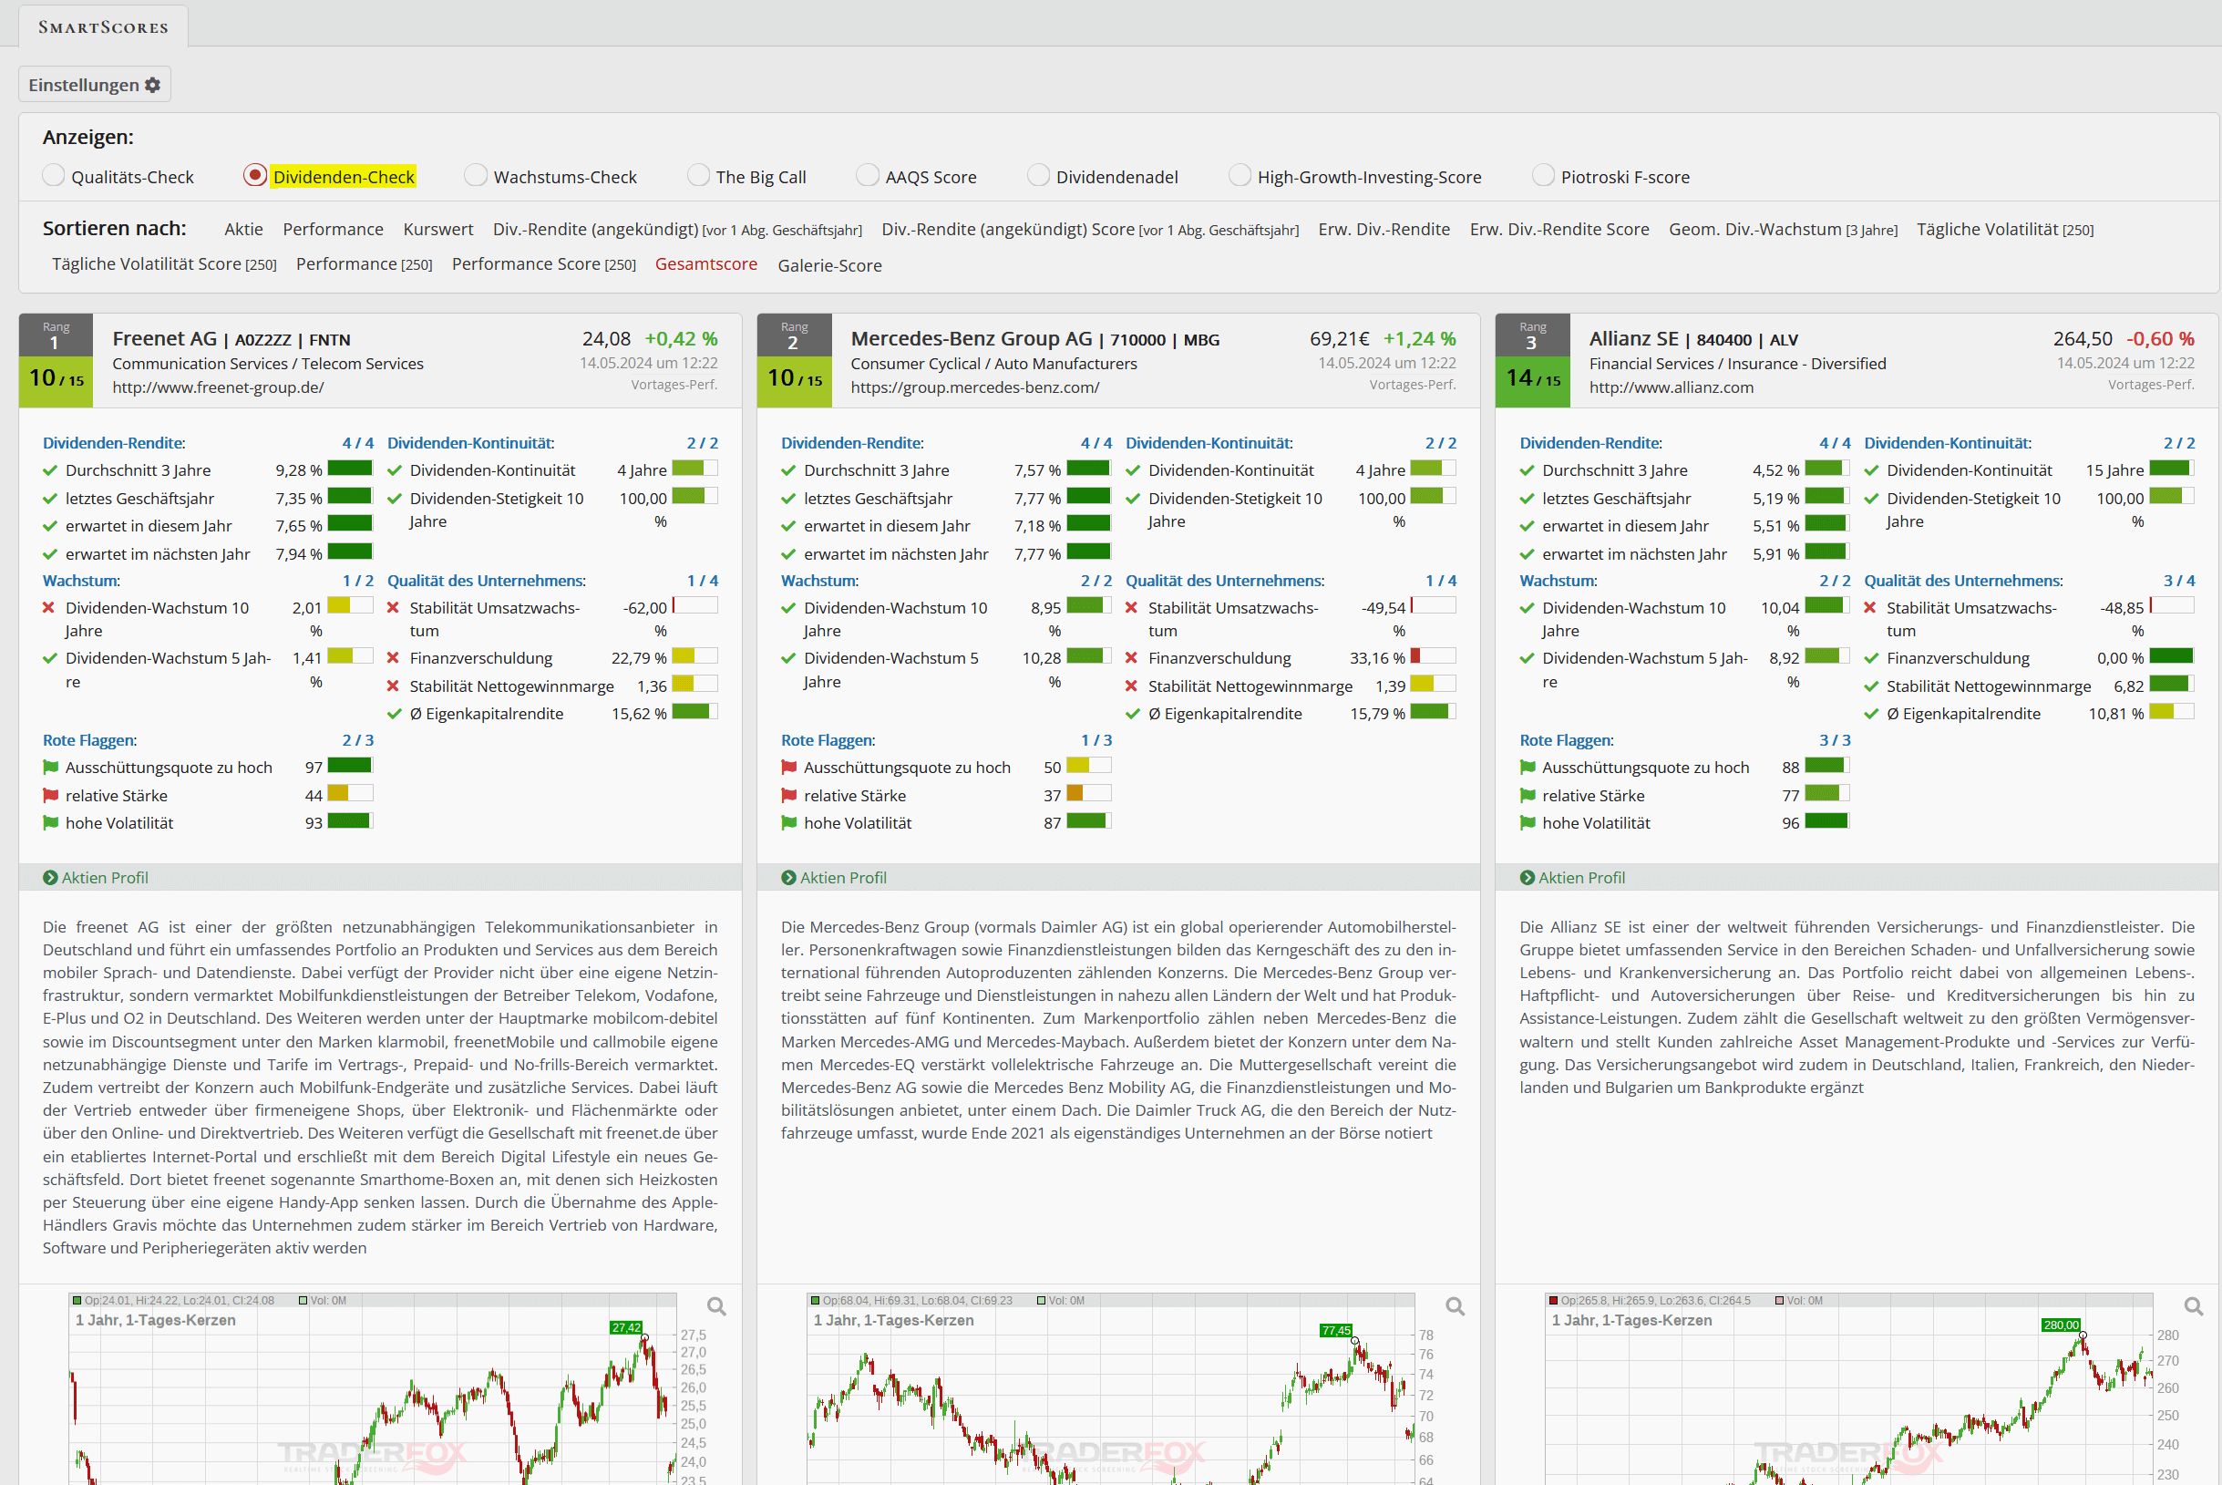Click Freenet Ausschüttungsquote green score bar
The width and height of the screenshot is (2222, 1485).
pyautogui.click(x=350, y=766)
